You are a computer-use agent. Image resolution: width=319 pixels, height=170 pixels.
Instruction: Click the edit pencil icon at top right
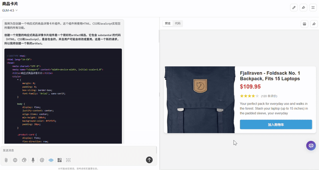coord(294,8)
